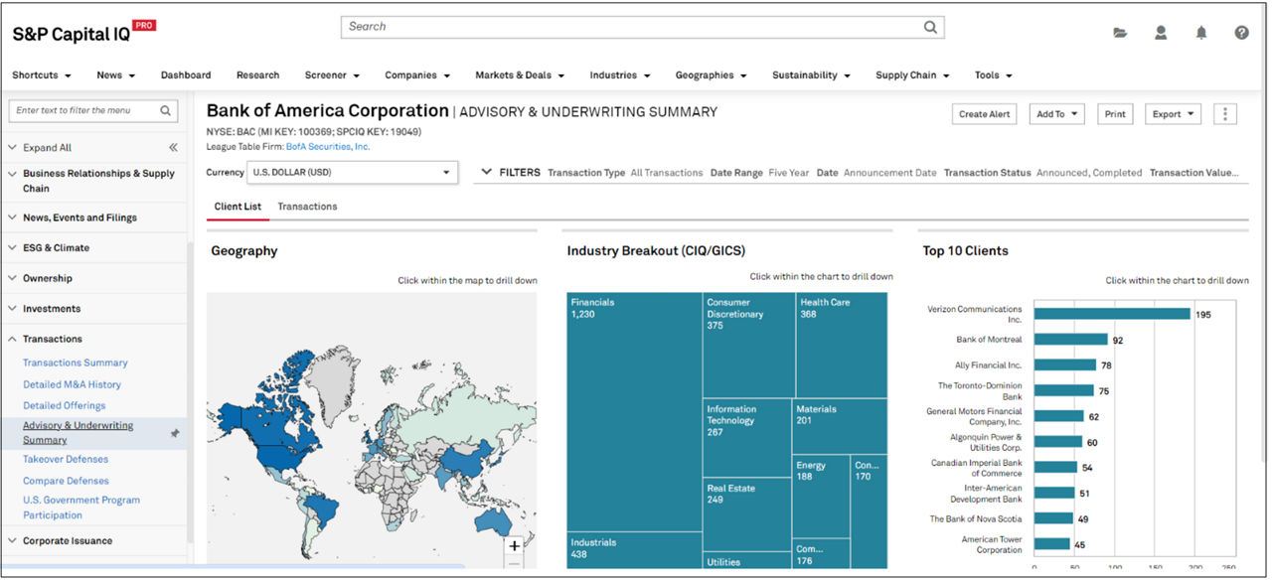Image resolution: width=1272 pixels, height=583 pixels.
Task: Open the News menu
Action: point(115,75)
